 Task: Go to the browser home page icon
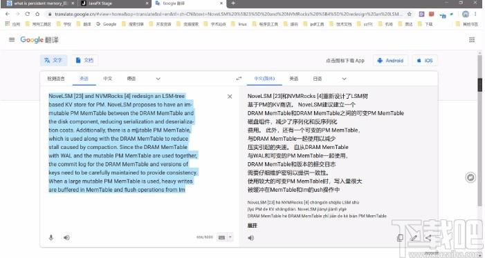click(37, 14)
